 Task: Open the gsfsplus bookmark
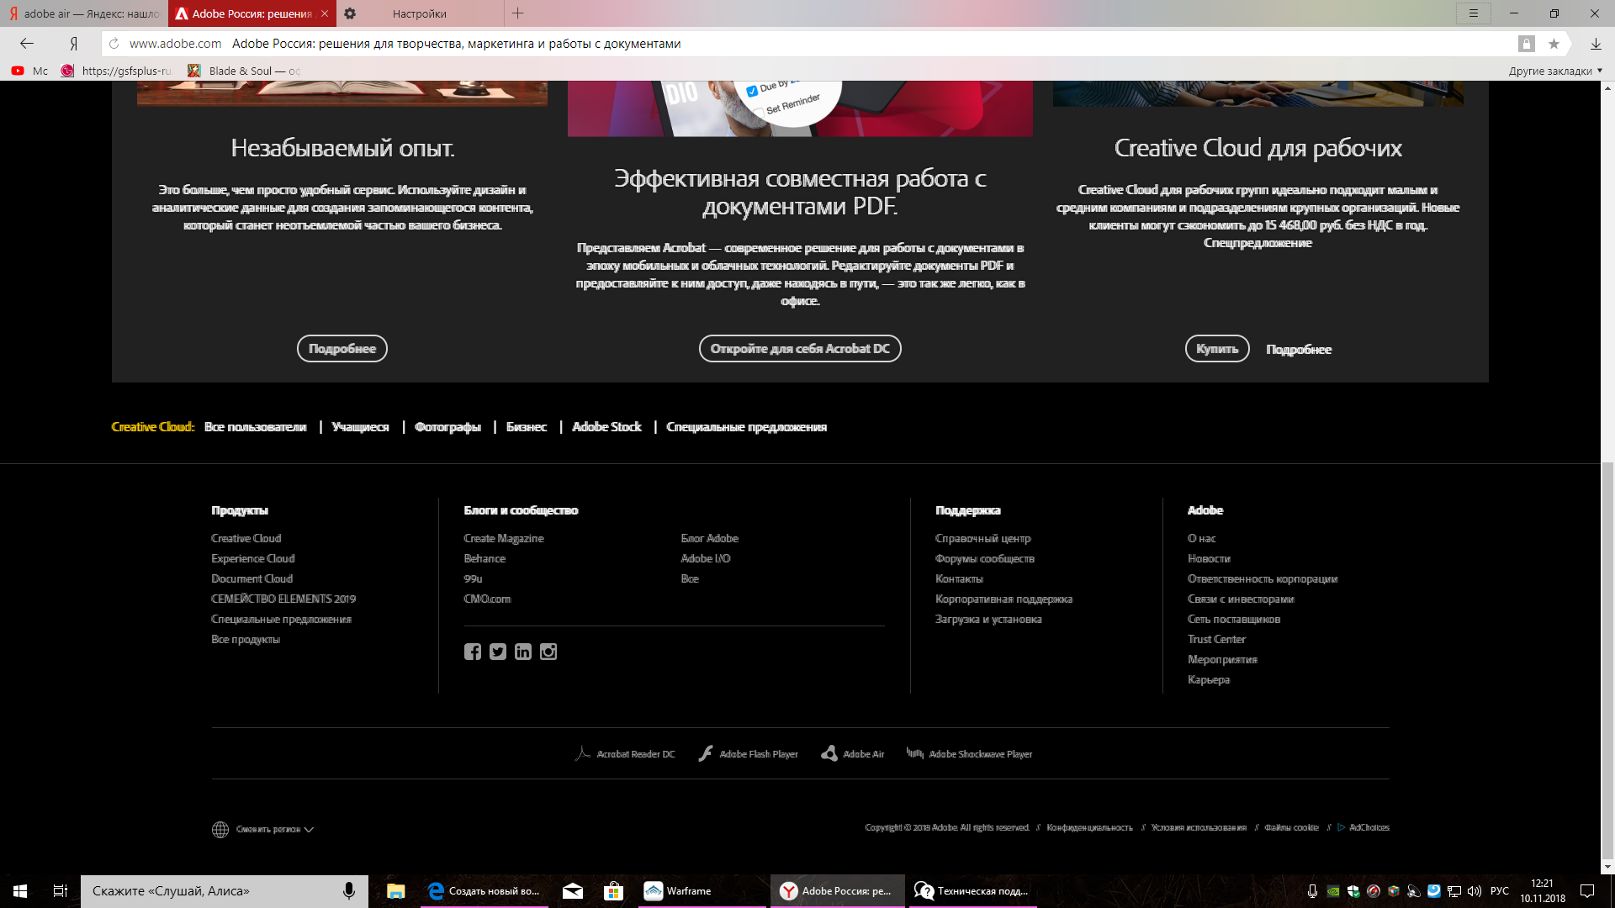pos(118,71)
